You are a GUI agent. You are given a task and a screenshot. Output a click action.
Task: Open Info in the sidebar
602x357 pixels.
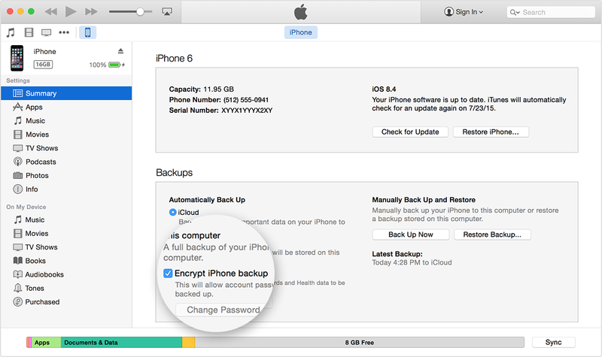pos(66,189)
